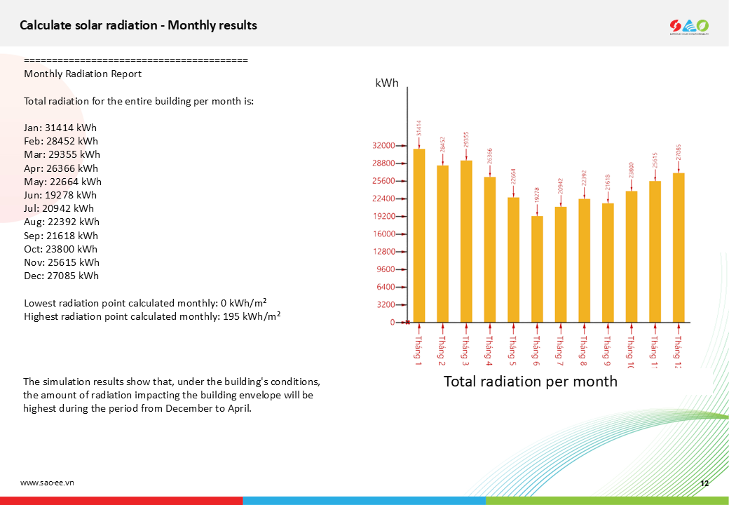Click the 25600 y-axis tick label
Viewport: 729px width, 505px height.
[x=383, y=181]
